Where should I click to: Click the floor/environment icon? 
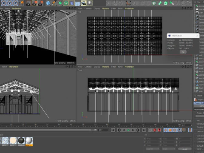(x=78, y=3)
